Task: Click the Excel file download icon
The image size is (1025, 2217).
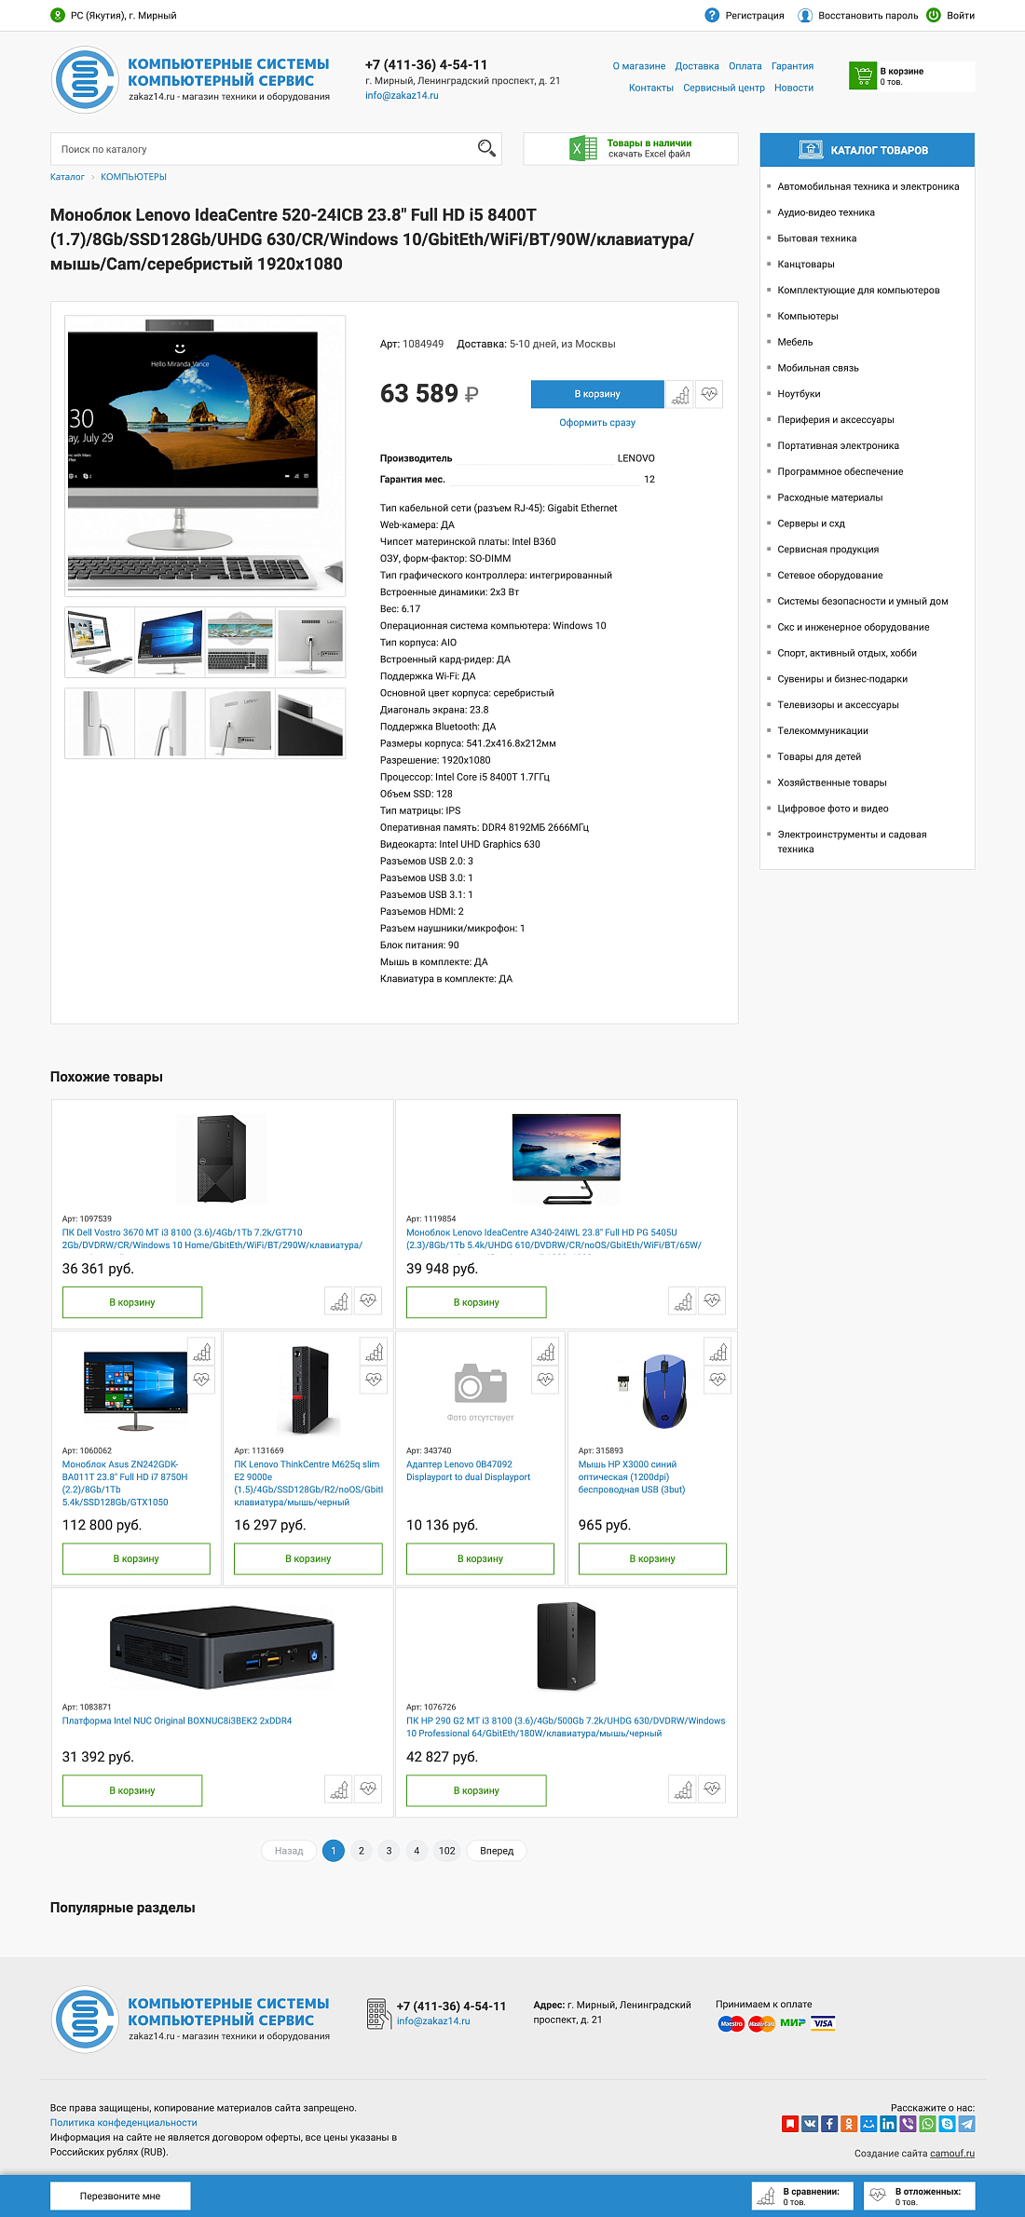Action: pyautogui.click(x=583, y=148)
